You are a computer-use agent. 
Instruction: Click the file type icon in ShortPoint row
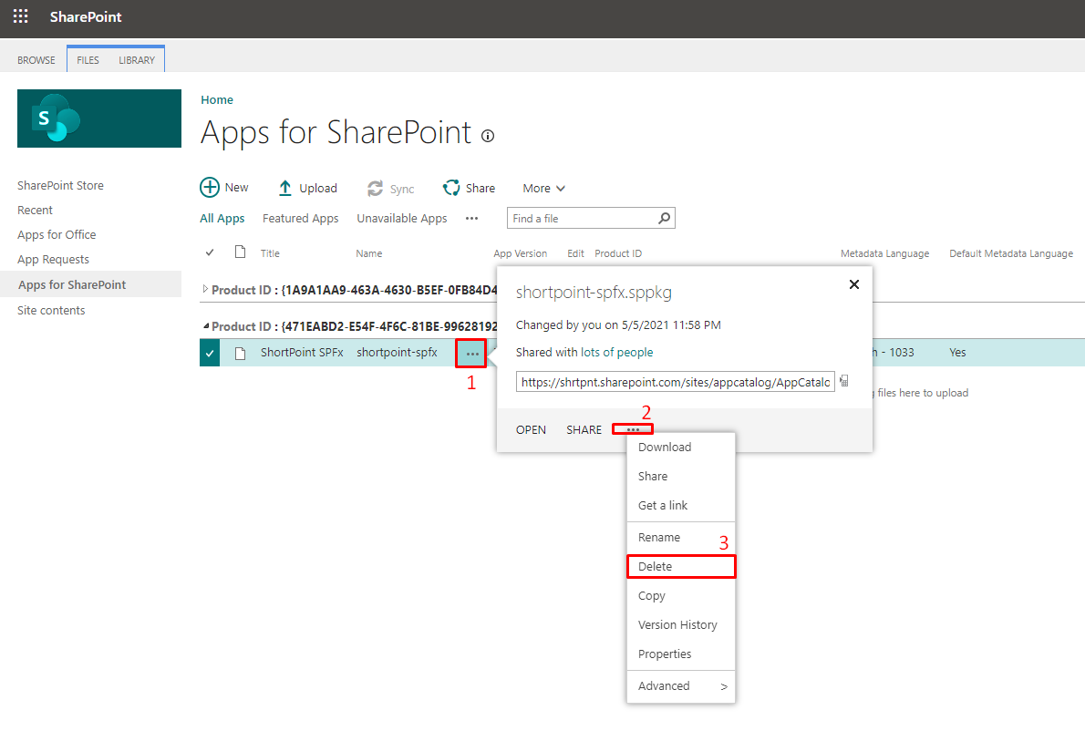[x=240, y=354]
